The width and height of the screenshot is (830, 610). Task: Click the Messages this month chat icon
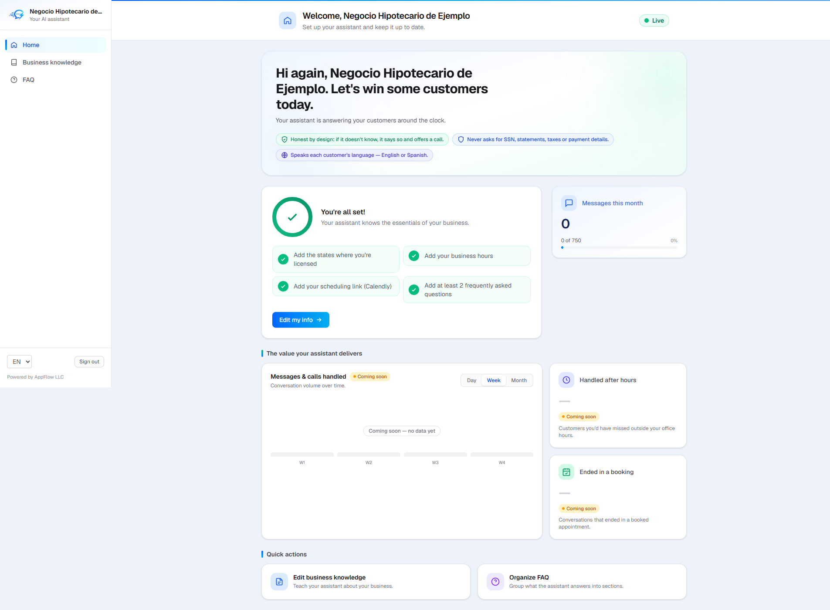tap(569, 203)
